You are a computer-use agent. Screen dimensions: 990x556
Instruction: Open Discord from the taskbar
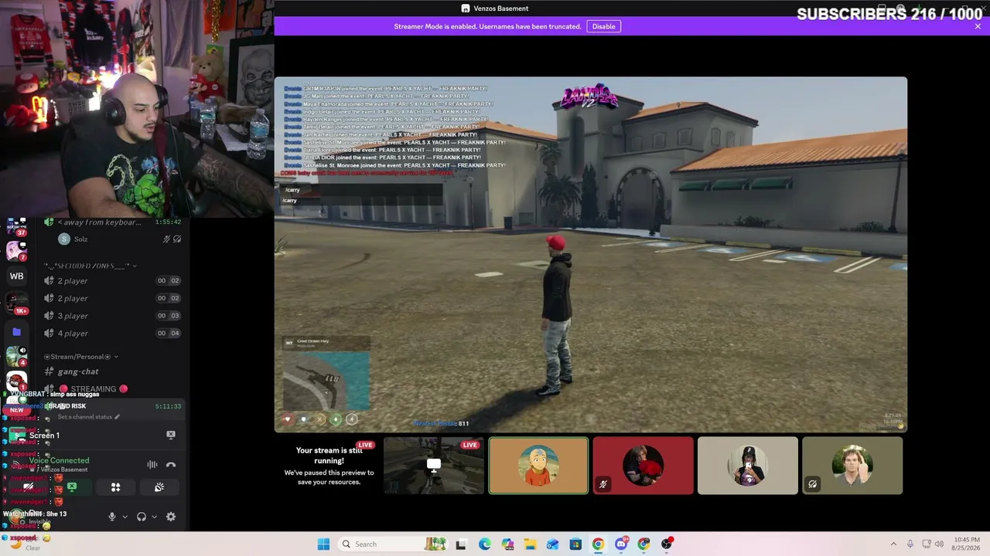coord(621,544)
